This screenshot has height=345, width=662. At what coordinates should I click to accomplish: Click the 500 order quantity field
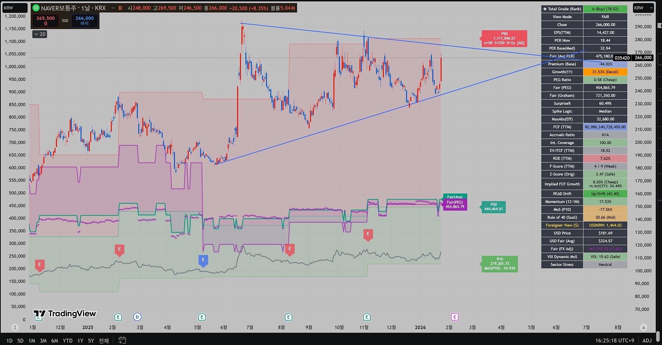click(65, 21)
